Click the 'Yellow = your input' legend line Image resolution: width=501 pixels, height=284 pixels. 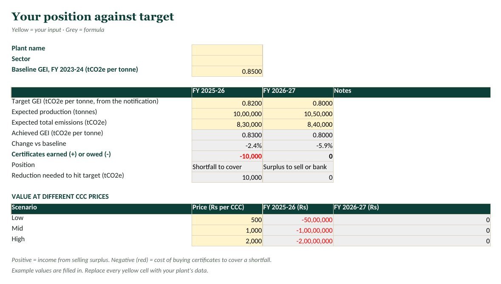click(x=58, y=30)
